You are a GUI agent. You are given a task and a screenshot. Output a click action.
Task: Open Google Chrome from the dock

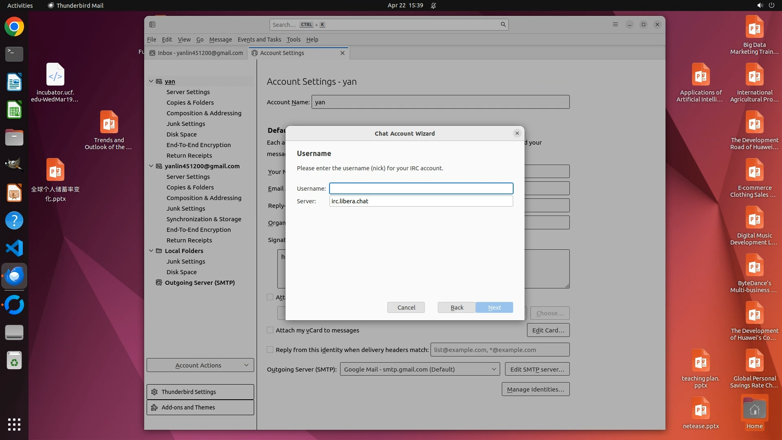click(14, 27)
